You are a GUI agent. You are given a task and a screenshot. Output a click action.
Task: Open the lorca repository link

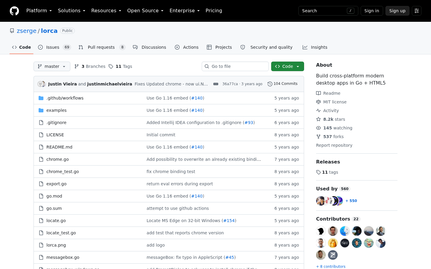coord(49,31)
